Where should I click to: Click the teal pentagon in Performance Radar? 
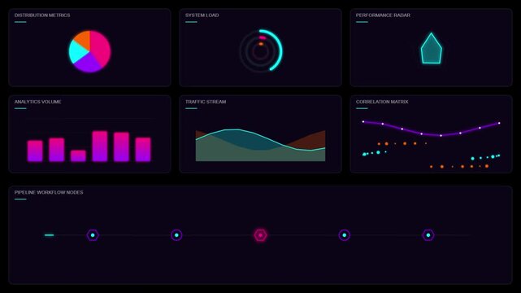(x=432, y=50)
